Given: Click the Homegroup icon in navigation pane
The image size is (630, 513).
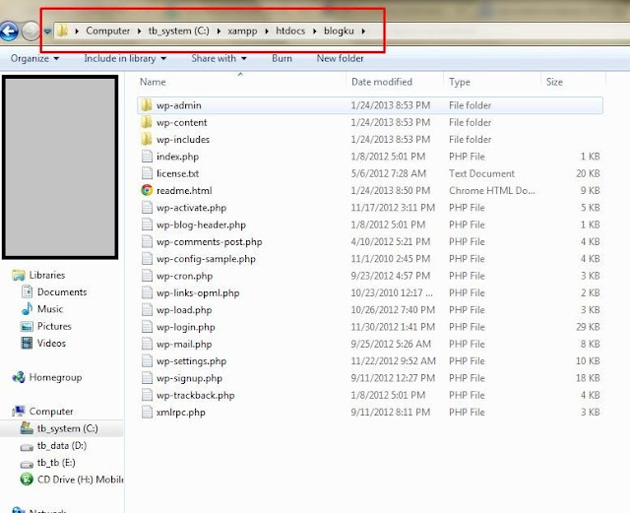Looking at the screenshot, I should tap(19, 377).
